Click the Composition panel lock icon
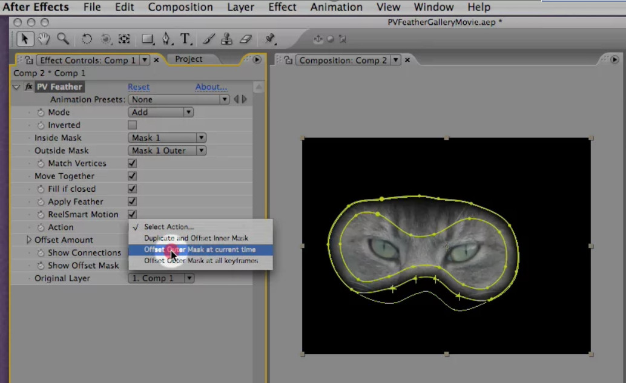Viewport: 626px width, 383px height. (x=288, y=61)
